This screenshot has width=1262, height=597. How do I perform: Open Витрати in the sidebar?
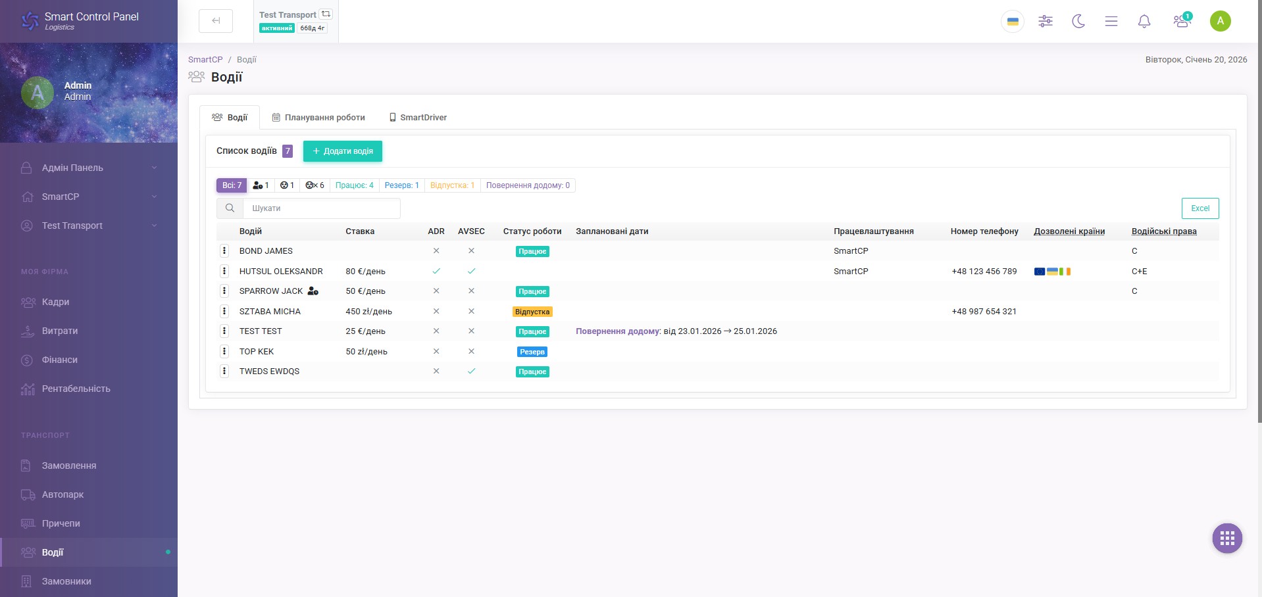point(89,331)
